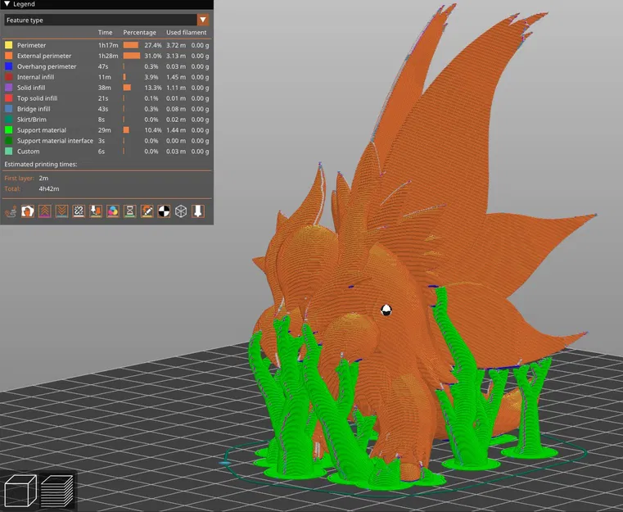The image size is (623, 512).
Task: Hide Overhang perimeter feature in legend
Action: [47, 66]
